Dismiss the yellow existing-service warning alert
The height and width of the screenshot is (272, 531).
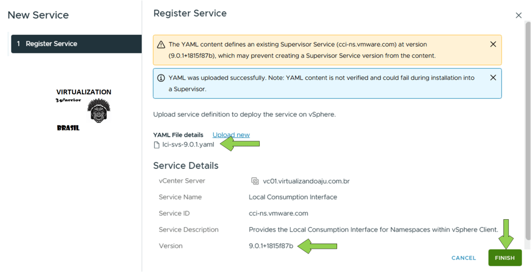493,45
